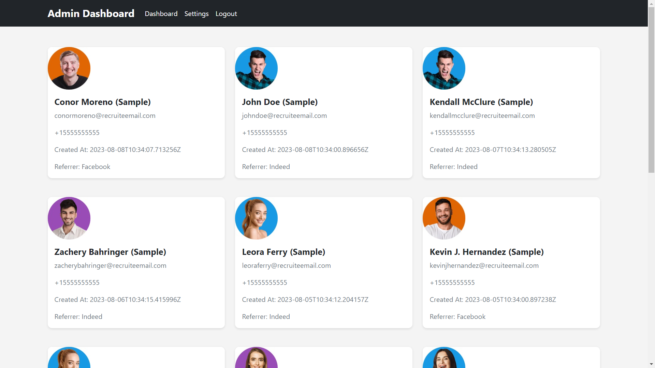This screenshot has width=655, height=368.
Task: Select Conor Moreno's email address
Action: 105,116
